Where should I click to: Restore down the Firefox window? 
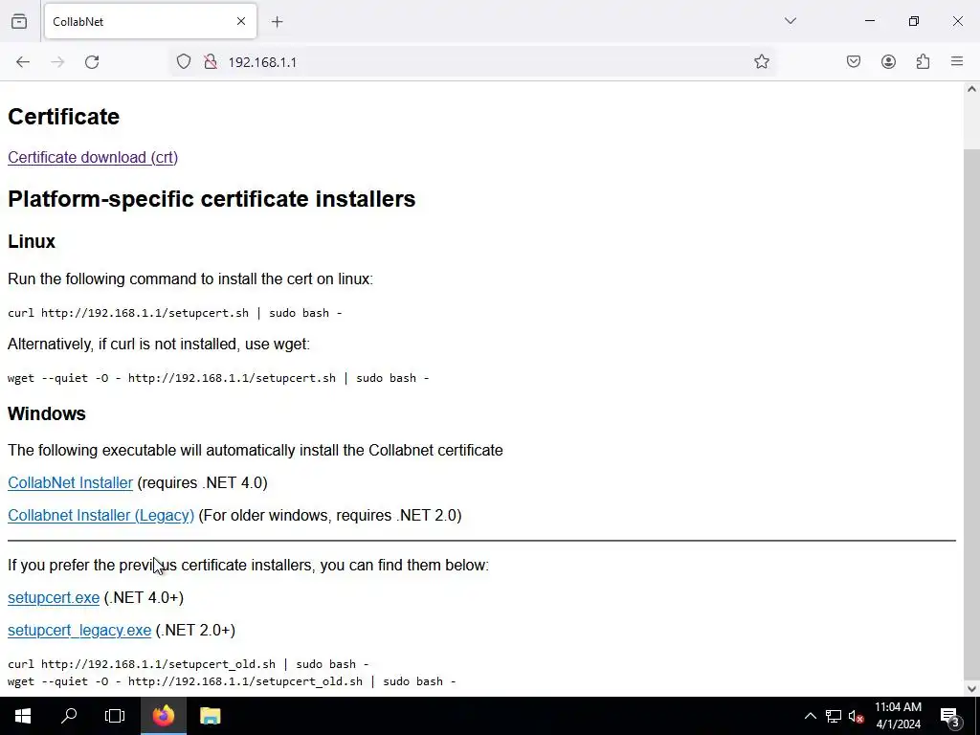click(x=914, y=21)
